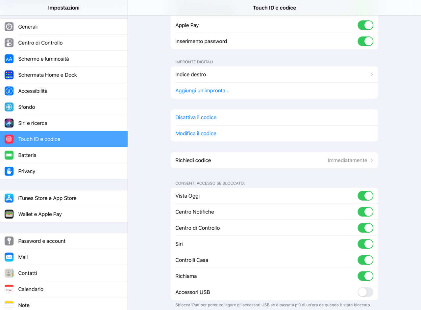Screen dimensions: 421x310
Task: Open the Wallet e Apple Pay icon
Action: (9, 214)
